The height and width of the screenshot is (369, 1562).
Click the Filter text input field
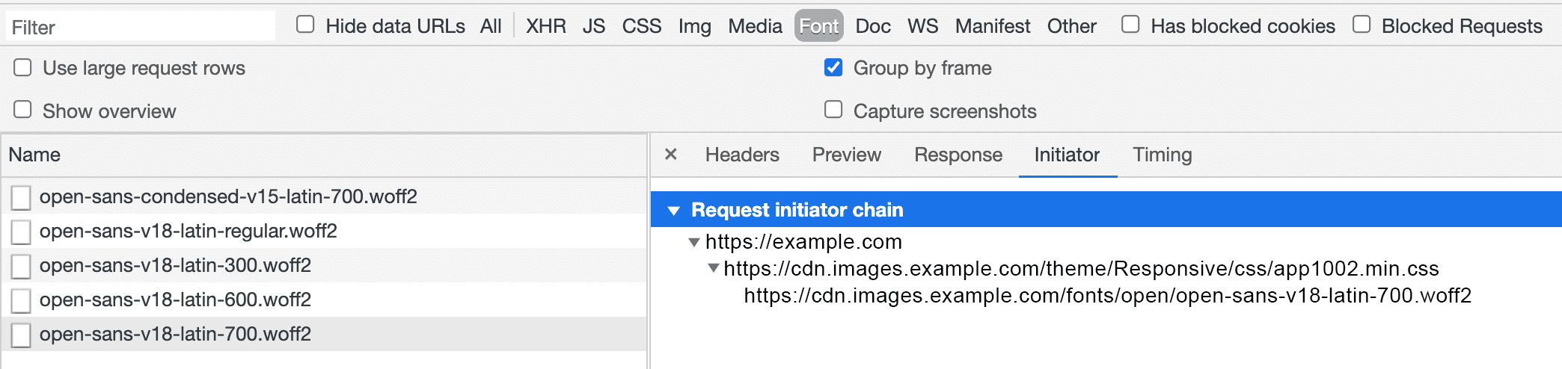[141, 27]
